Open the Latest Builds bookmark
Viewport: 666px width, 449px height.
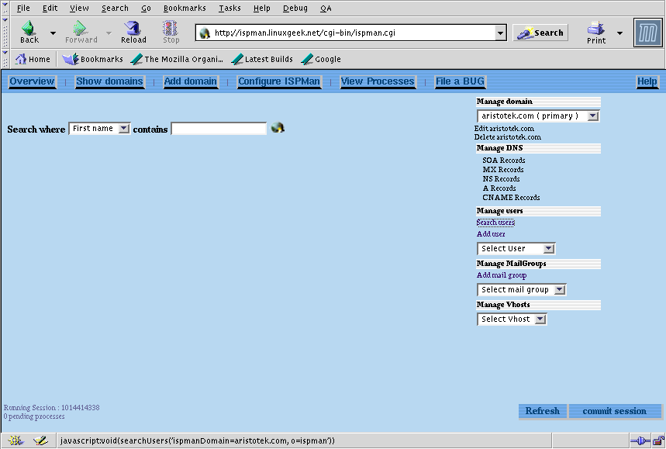coord(262,59)
